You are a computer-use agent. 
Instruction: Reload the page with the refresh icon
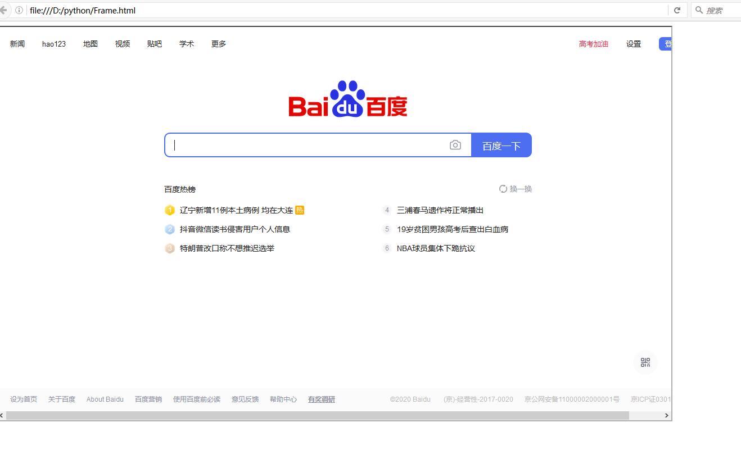tap(677, 10)
